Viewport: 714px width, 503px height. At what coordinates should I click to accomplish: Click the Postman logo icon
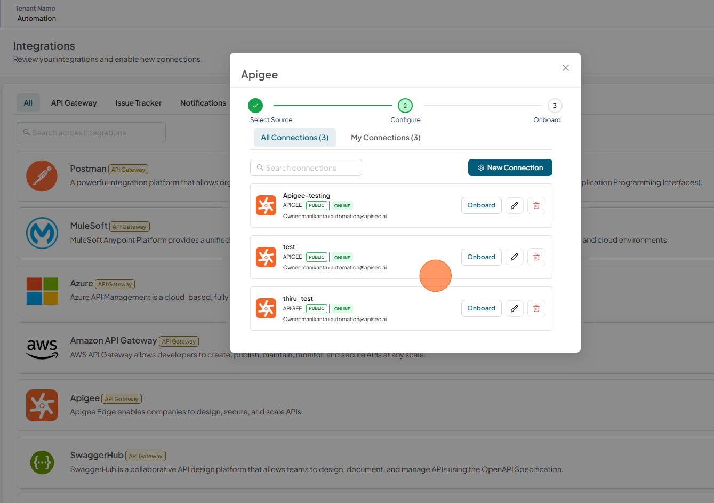click(42, 176)
